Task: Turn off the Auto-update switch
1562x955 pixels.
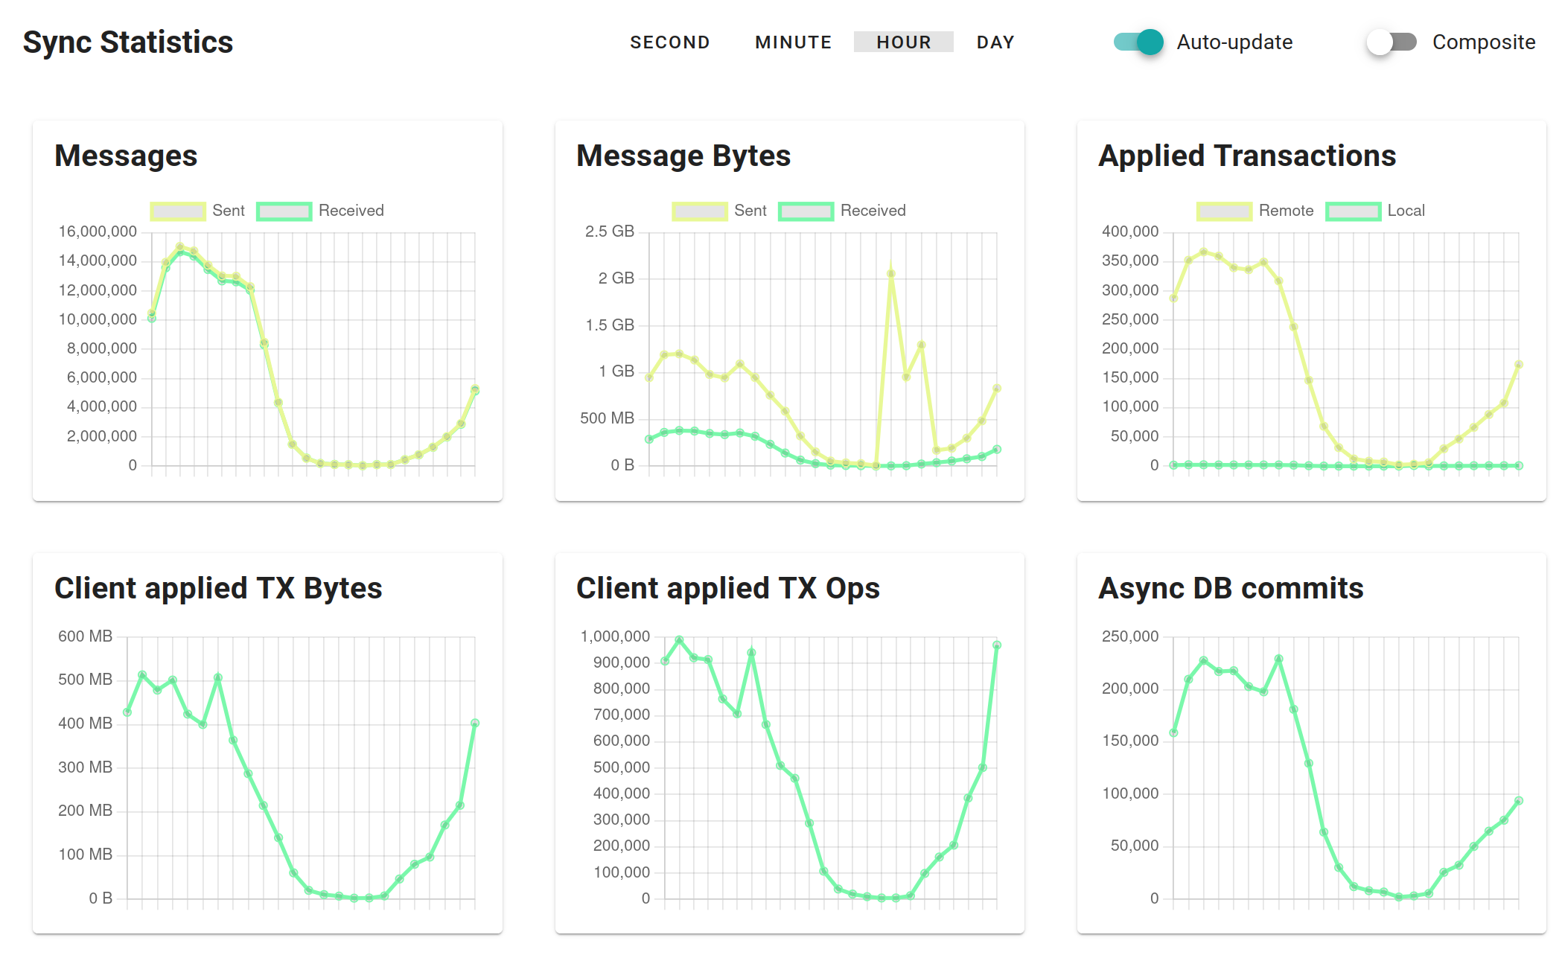Action: 1138,42
